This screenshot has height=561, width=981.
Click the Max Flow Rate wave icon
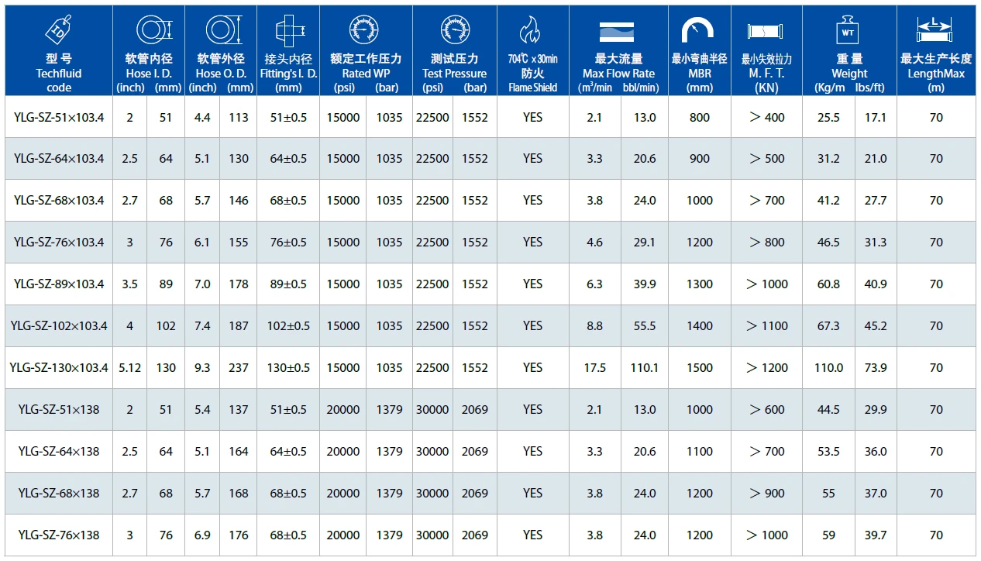coord(618,31)
